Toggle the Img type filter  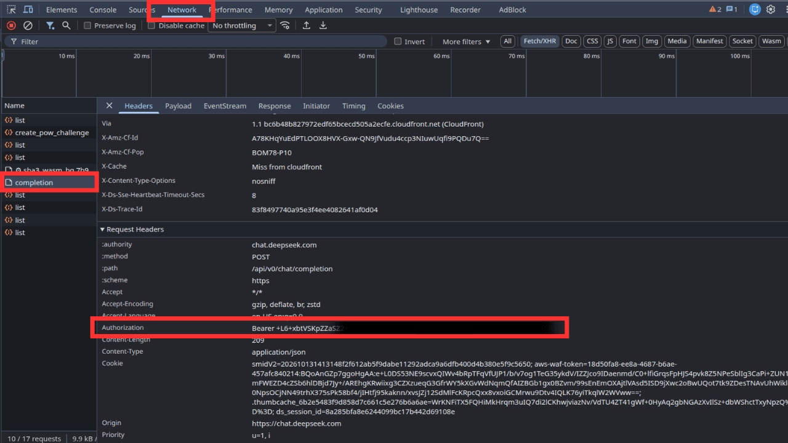coord(651,41)
